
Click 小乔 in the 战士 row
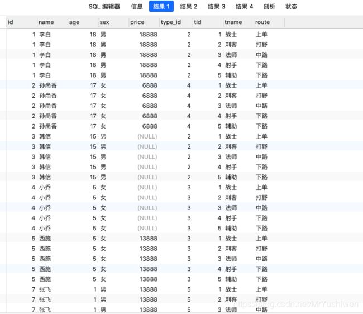click(x=45, y=187)
